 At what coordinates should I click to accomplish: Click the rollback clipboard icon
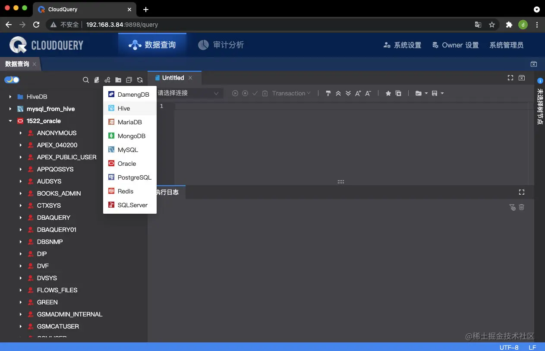[x=265, y=93]
